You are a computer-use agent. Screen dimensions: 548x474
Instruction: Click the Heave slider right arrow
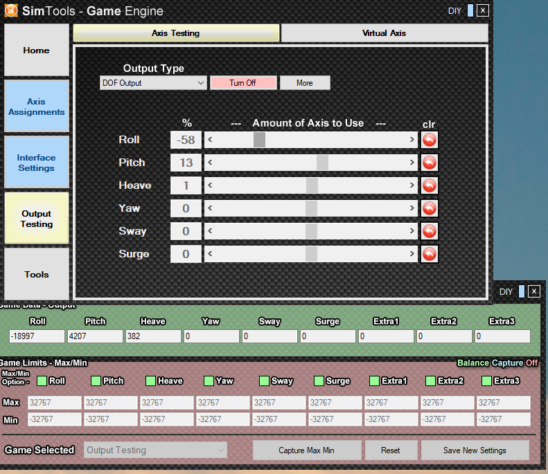click(x=412, y=185)
